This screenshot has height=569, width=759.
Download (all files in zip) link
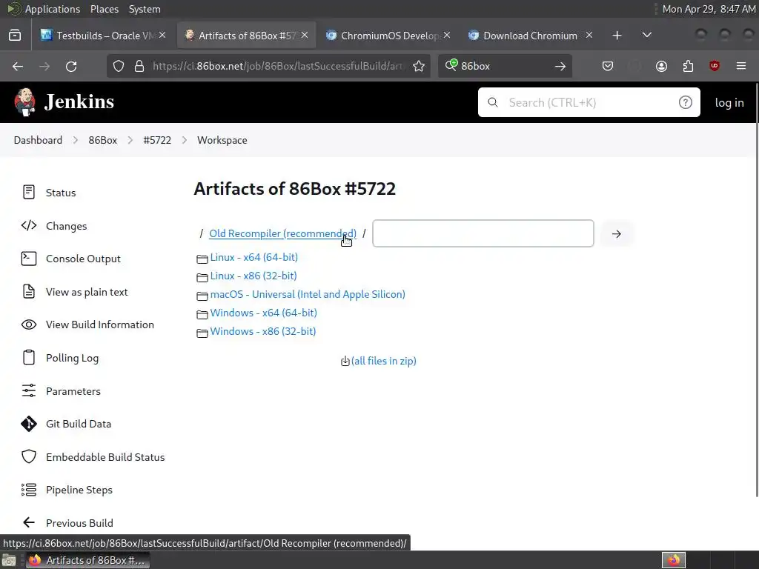(x=383, y=361)
